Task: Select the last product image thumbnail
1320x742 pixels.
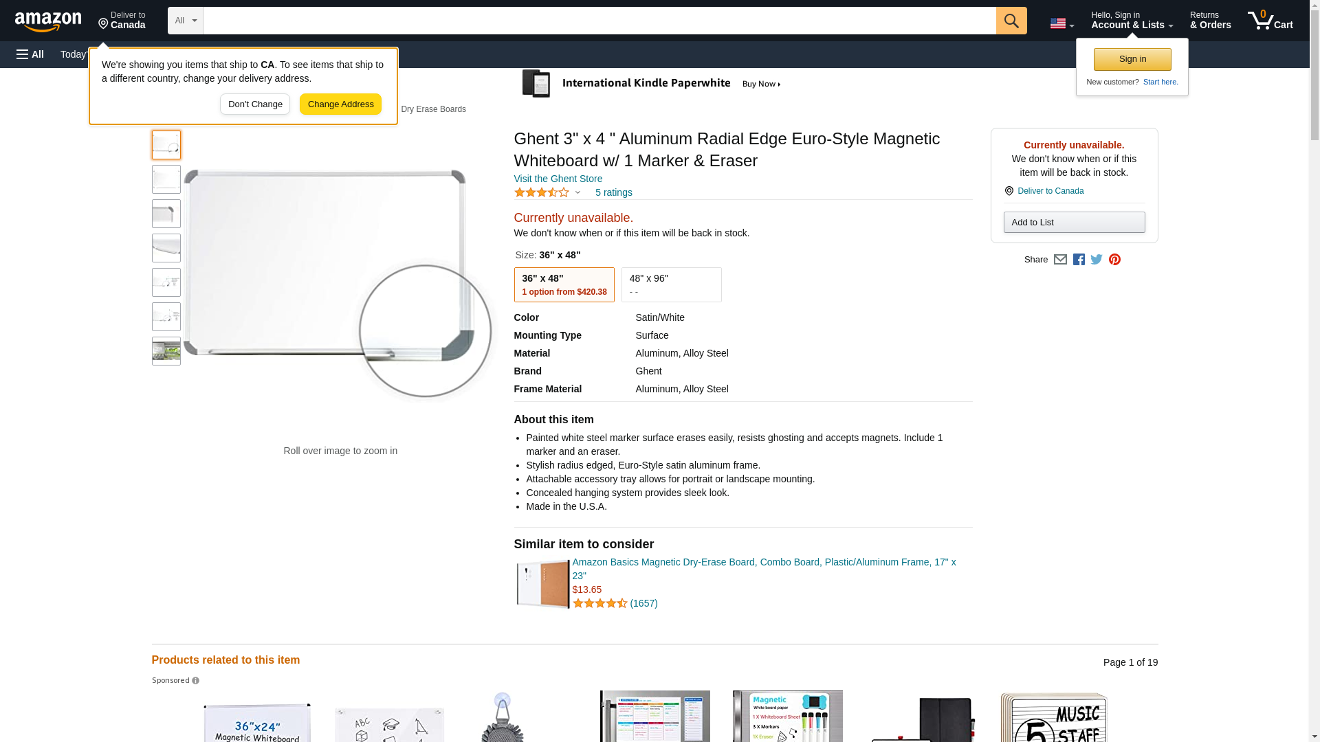Action: point(166,351)
